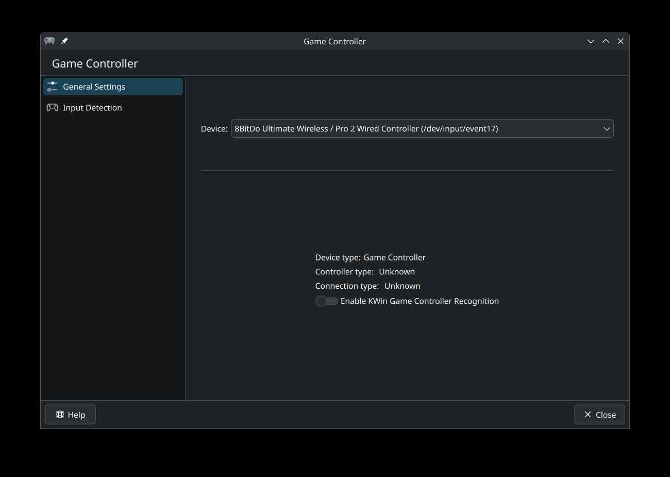
Task: Click the "Enable KWin Game Controller Recognition" label
Action: coord(420,301)
